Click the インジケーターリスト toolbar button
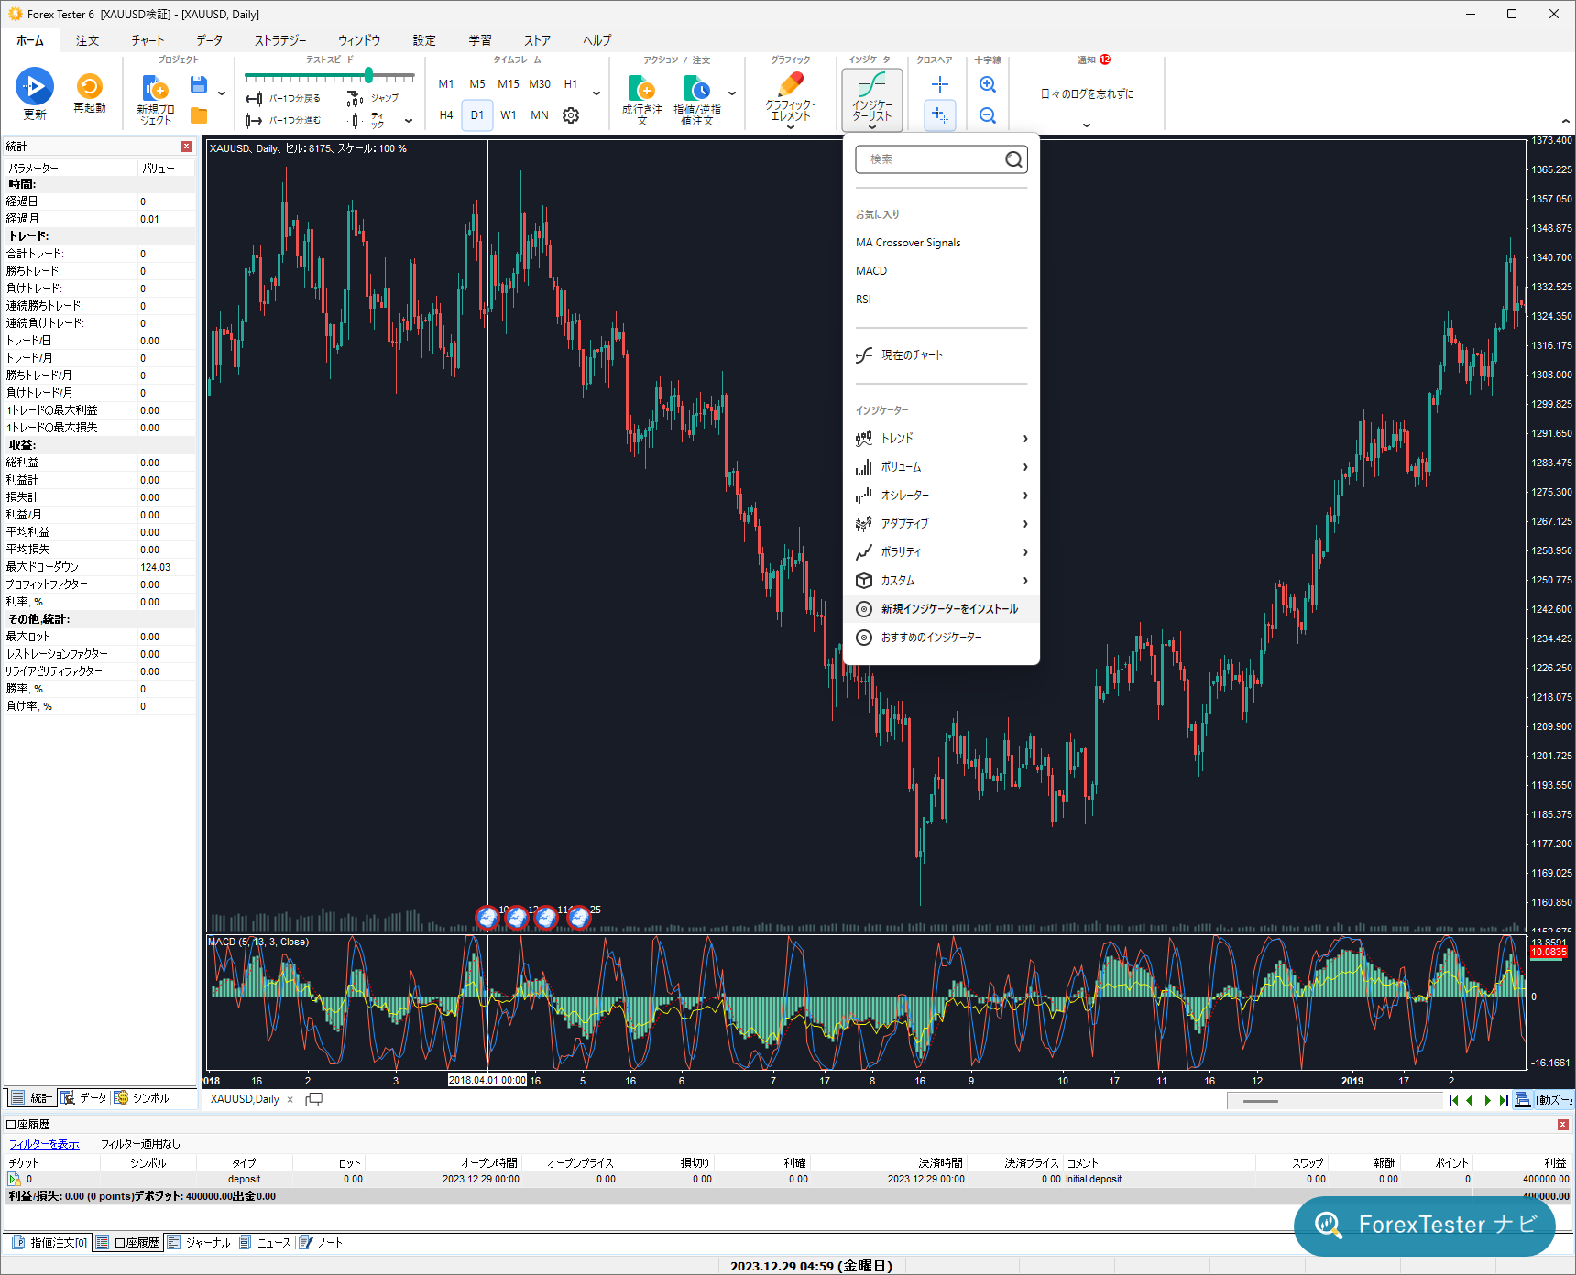Viewport: 1576px width, 1275px height. 872,99
